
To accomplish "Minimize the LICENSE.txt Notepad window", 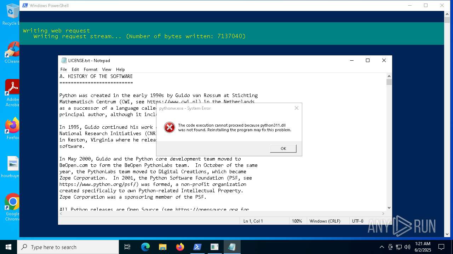I will point(352,60).
